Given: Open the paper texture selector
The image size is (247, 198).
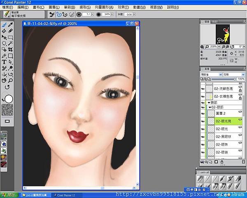Looking at the screenshot, I should click(x=7, y=110).
